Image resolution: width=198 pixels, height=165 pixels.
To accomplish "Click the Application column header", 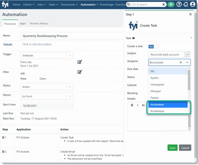I will (x=24, y=129).
